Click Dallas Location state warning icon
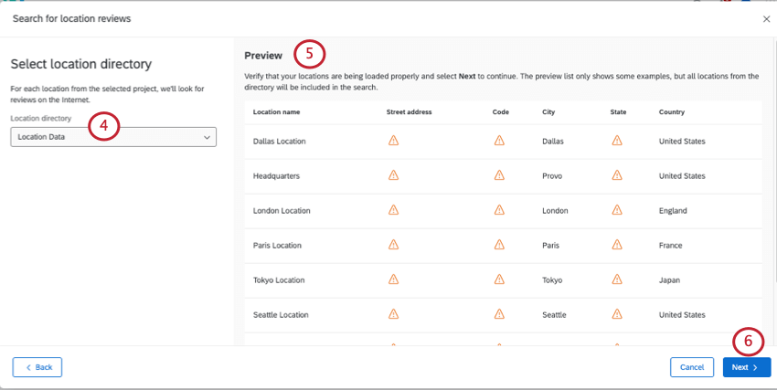Viewport: 777px width, 390px height. [x=617, y=141]
